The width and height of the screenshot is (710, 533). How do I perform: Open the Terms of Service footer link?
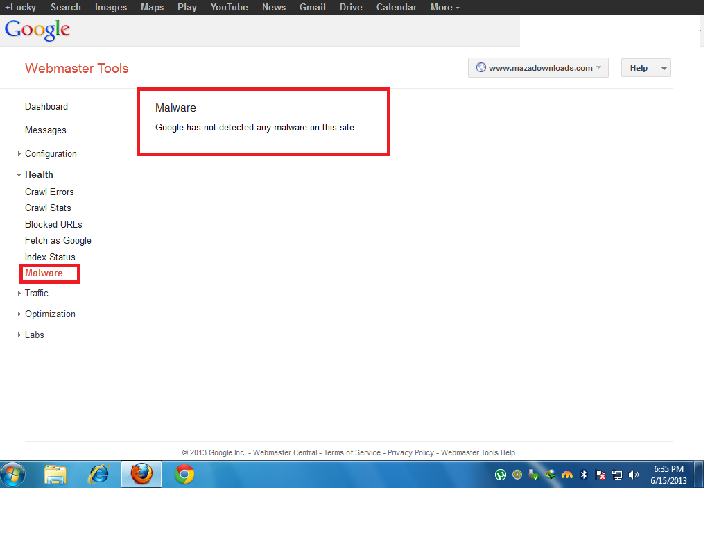352,452
